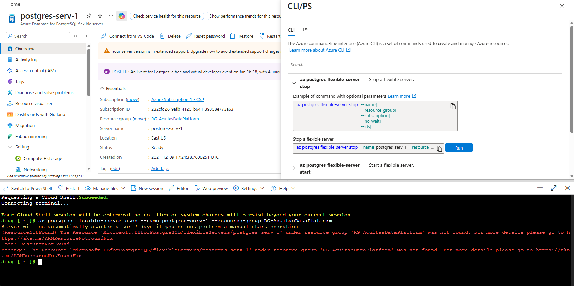Click the CLI/PS panel vertical scrollbar
Screen dimensions: 574x286
[x=572, y=79]
